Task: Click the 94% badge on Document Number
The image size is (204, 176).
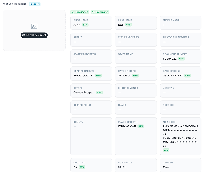Action: (181, 59)
